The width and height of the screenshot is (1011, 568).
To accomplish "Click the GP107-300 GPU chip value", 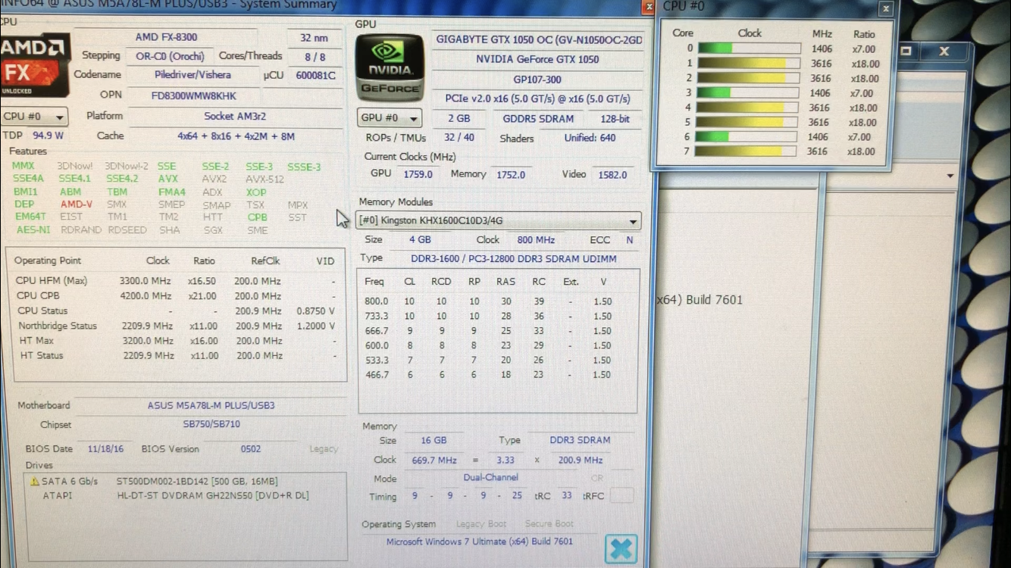I will pyautogui.click(x=537, y=80).
